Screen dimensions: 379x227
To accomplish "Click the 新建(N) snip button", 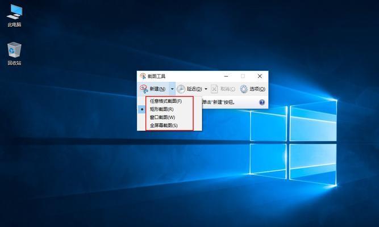I will [153, 89].
